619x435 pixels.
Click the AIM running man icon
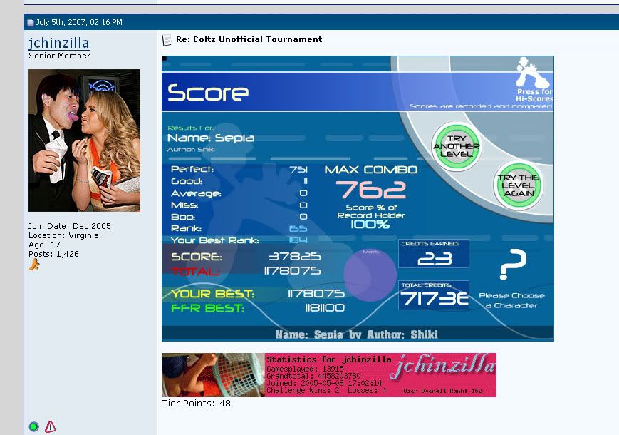click(34, 265)
